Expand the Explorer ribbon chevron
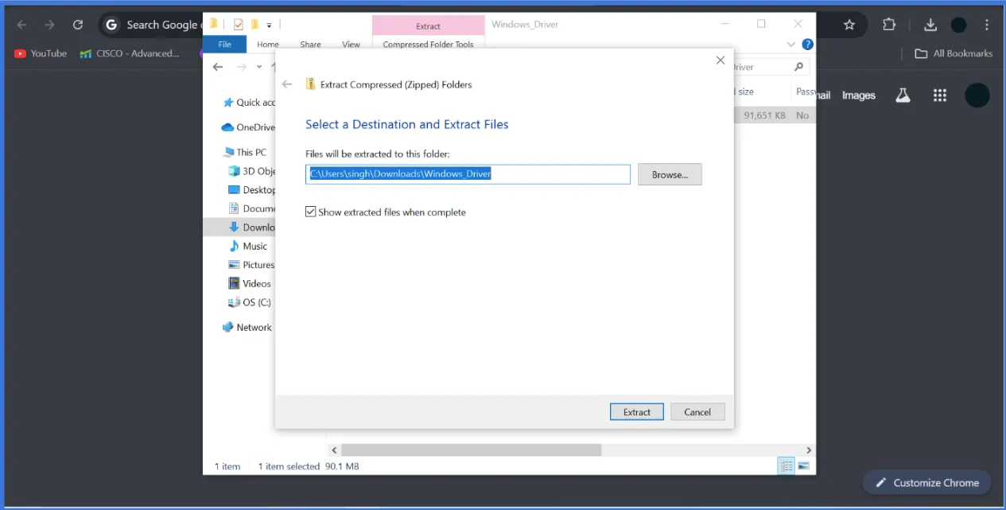The width and height of the screenshot is (1006, 510). (790, 45)
